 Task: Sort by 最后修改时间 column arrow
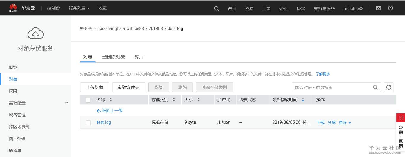pos(303,100)
